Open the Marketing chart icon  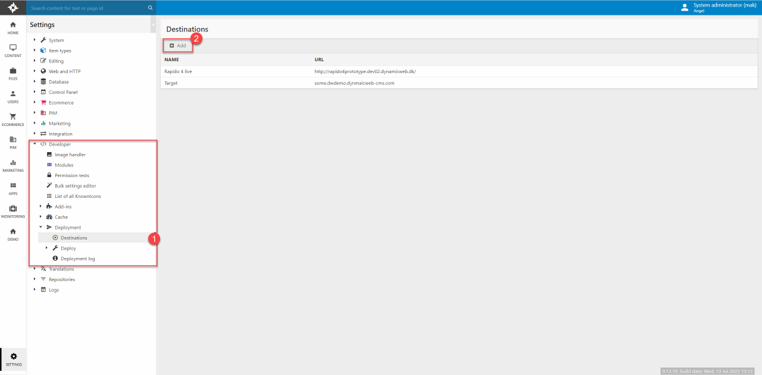click(x=13, y=165)
